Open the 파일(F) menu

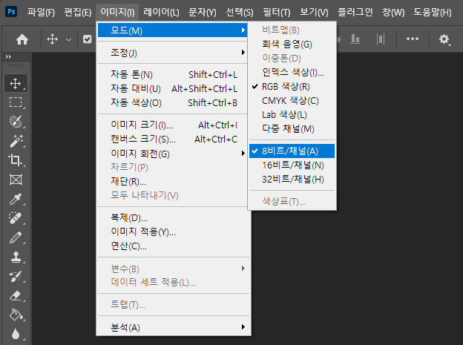coord(41,12)
